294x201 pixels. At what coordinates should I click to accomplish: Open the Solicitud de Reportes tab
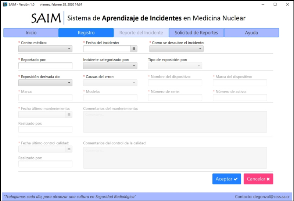[x=196, y=33]
